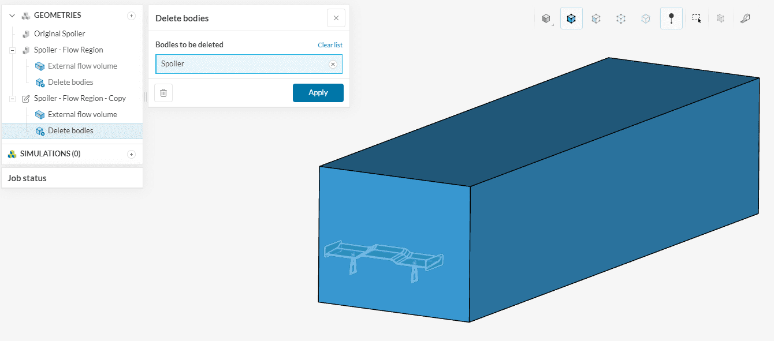Remove Spoiler from the deletion list
Screen dimensions: 774x341
333,64
